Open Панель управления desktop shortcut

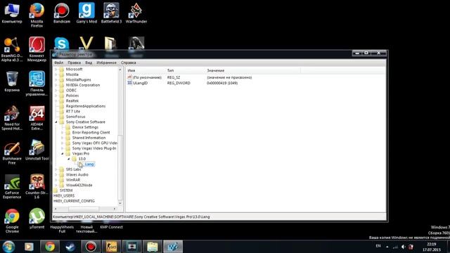pyautogui.click(x=37, y=84)
